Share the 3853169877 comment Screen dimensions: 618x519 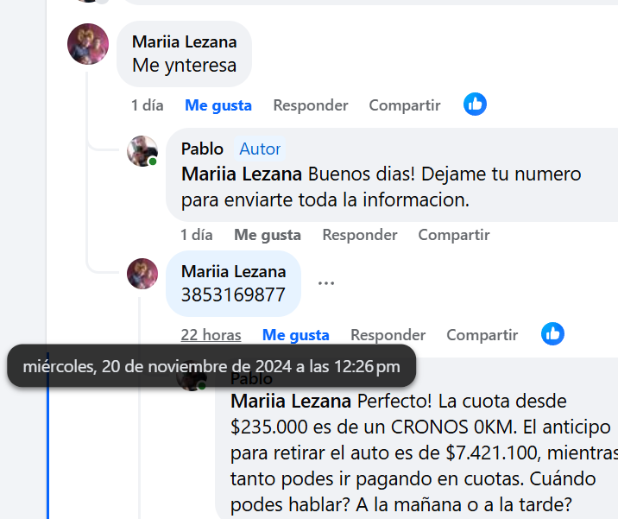(482, 335)
